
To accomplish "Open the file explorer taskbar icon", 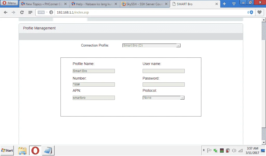I will (x=22, y=151).
